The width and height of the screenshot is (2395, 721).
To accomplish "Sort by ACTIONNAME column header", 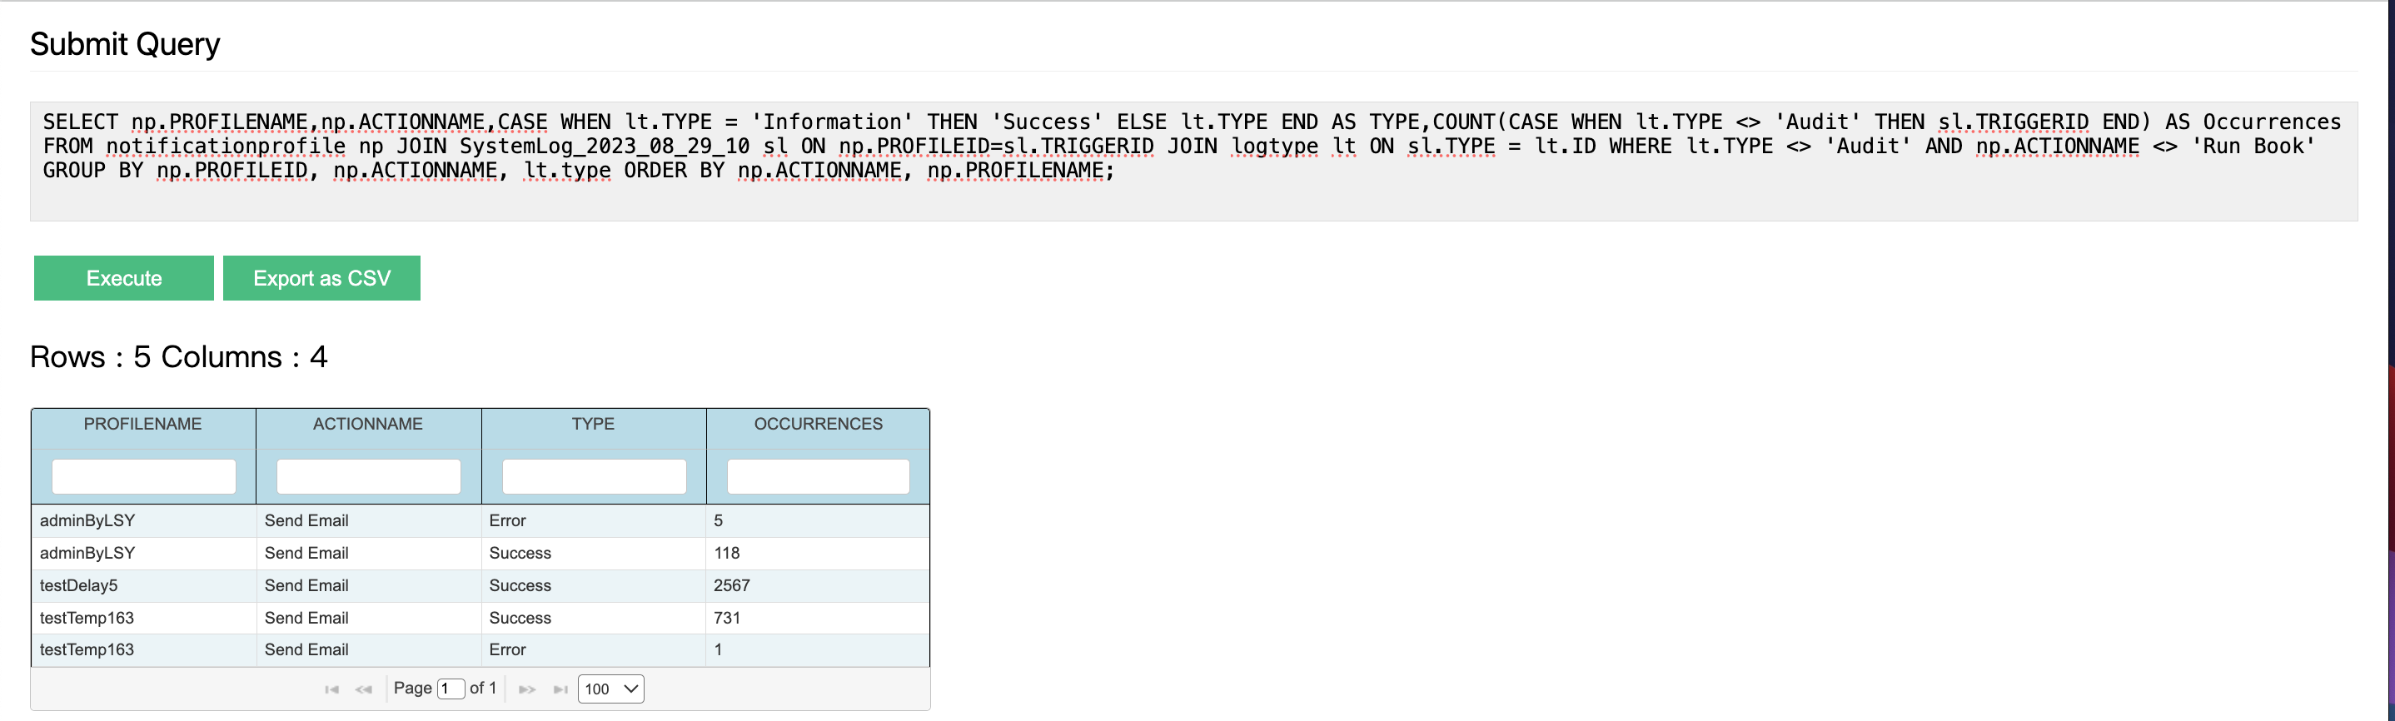I will click(x=368, y=424).
